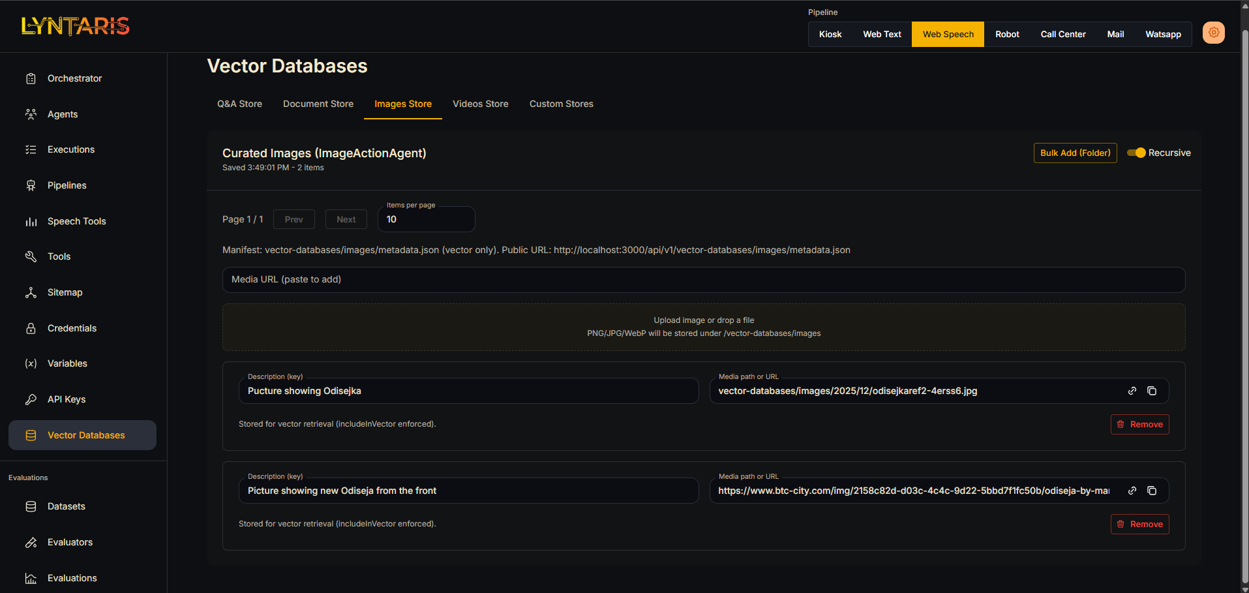Open link icon for btc-city image URL
This screenshot has height=593, width=1249.
(x=1132, y=491)
